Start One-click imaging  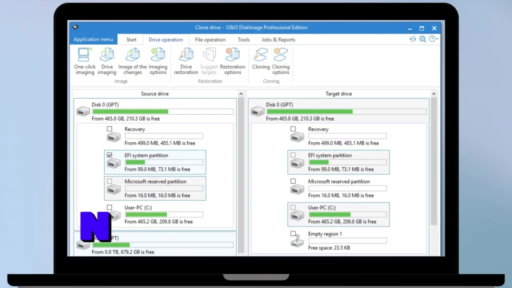point(84,61)
